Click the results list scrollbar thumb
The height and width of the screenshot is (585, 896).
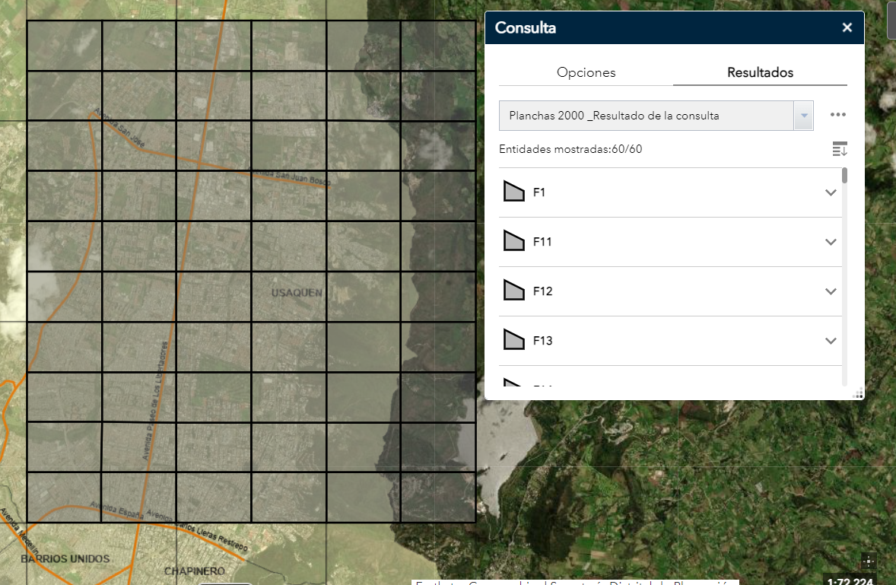point(844,176)
